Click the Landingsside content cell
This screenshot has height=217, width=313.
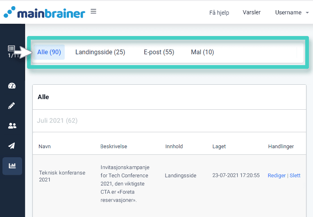[180, 176]
